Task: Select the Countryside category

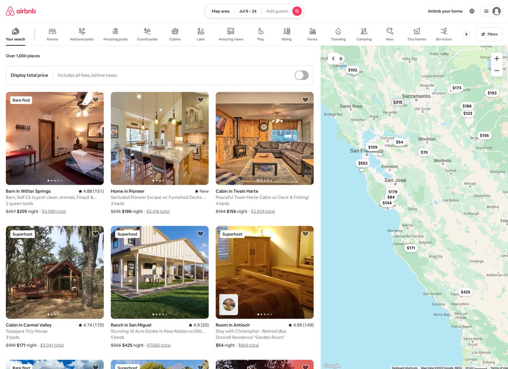Action: (x=147, y=34)
